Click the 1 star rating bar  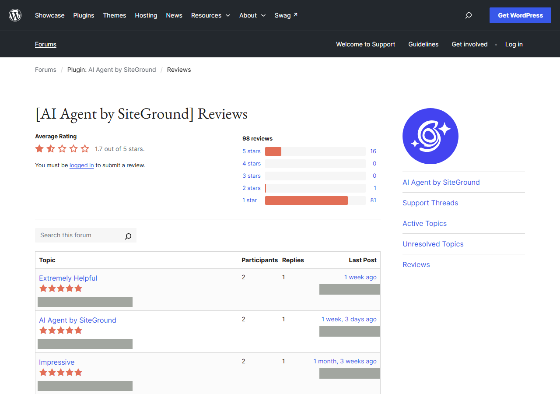coord(315,201)
